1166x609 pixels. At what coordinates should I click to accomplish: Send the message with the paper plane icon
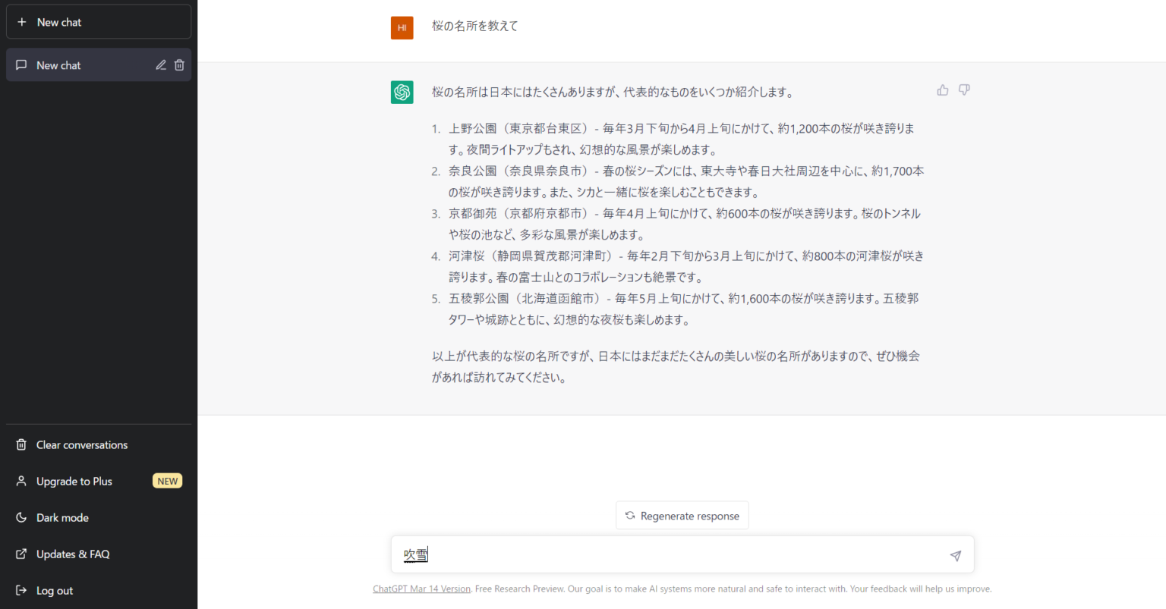coord(955,555)
